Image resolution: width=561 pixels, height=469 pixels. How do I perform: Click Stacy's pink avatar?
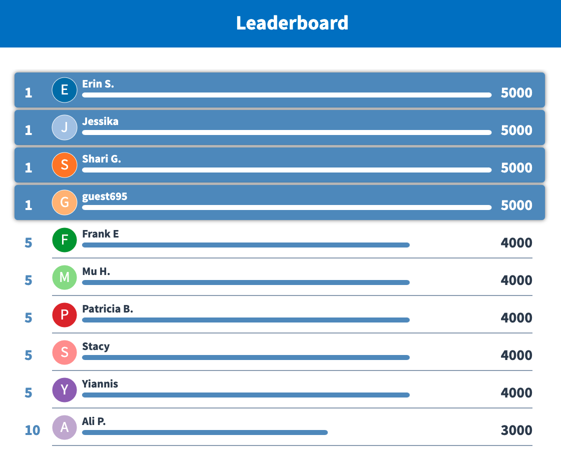coord(64,352)
